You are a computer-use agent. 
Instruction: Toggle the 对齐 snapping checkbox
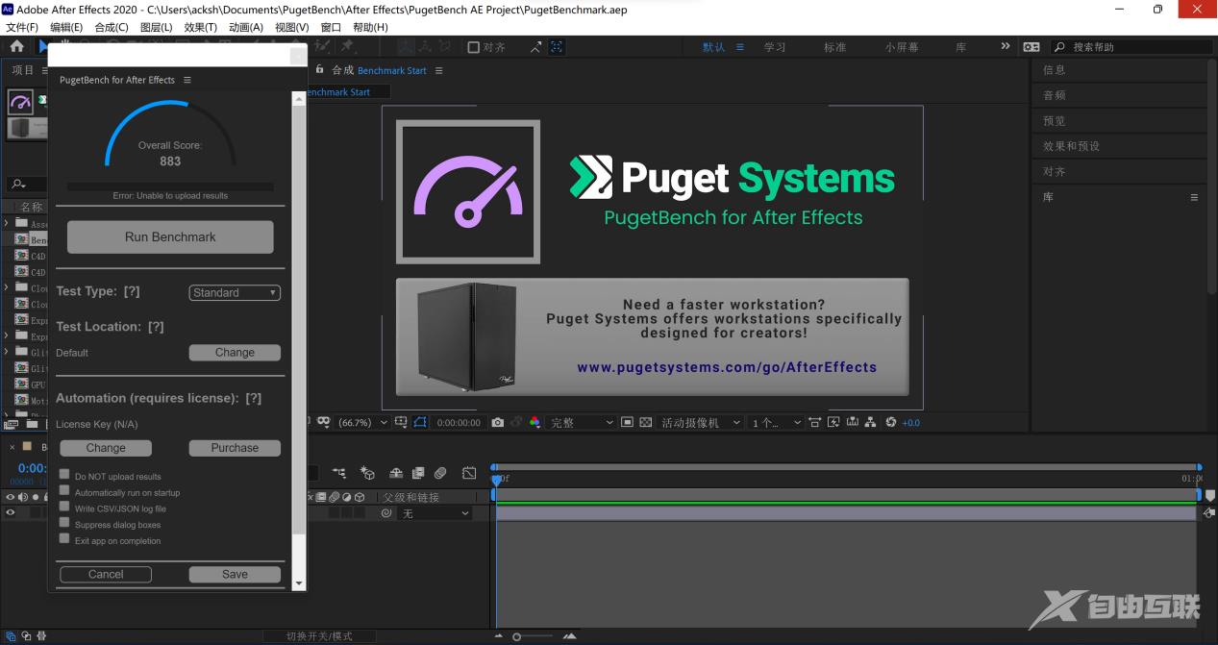473,46
